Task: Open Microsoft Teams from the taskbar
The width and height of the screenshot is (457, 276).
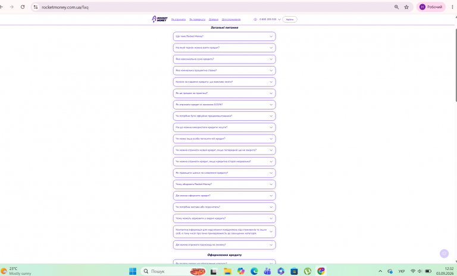Action: pos(268,271)
